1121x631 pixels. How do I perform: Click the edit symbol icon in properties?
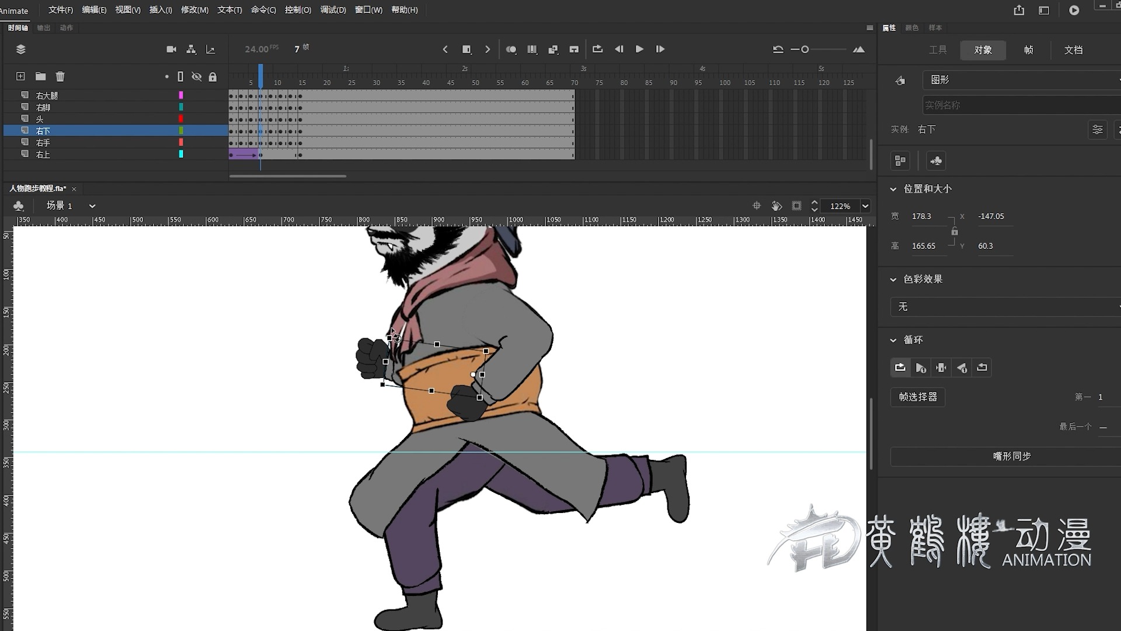click(x=936, y=161)
